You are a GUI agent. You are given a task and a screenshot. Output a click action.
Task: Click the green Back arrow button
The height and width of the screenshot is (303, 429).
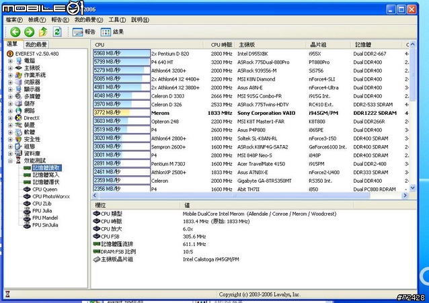click(15, 32)
